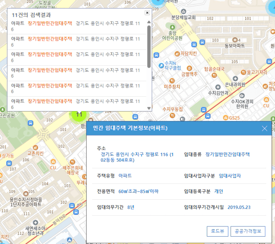Click the 분당제일교회 church icon
Viewport: 275px width, 244px height.
183,12
